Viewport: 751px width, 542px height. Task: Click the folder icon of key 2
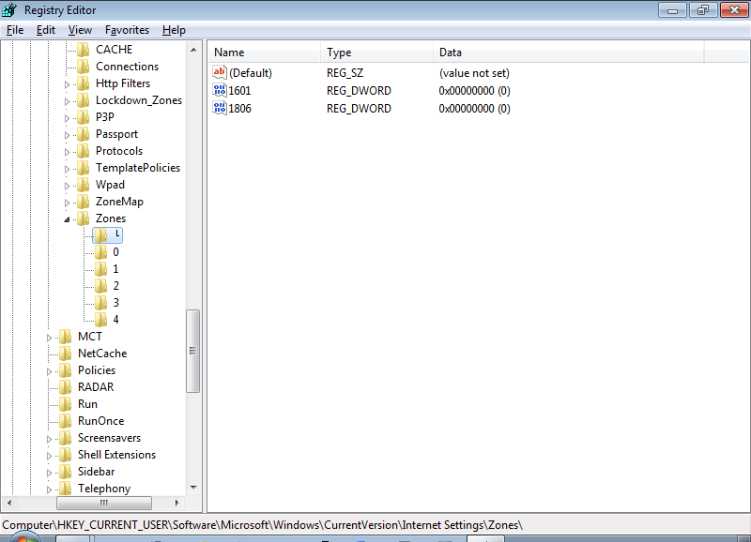click(x=100, y=286)
